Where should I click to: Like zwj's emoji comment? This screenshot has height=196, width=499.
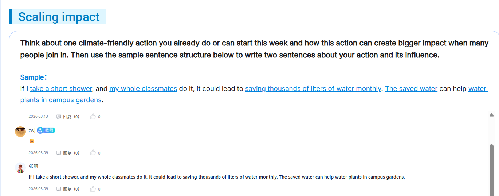pos(93,153)
